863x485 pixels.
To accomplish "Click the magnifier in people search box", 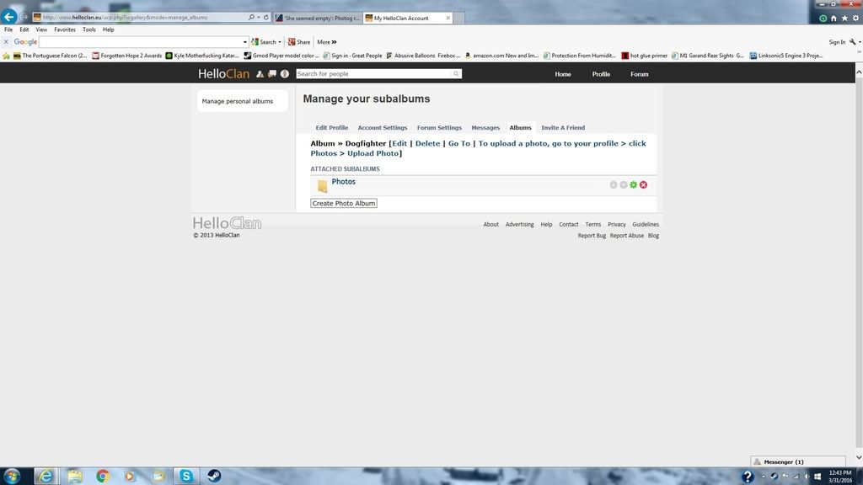I will 456,74.
